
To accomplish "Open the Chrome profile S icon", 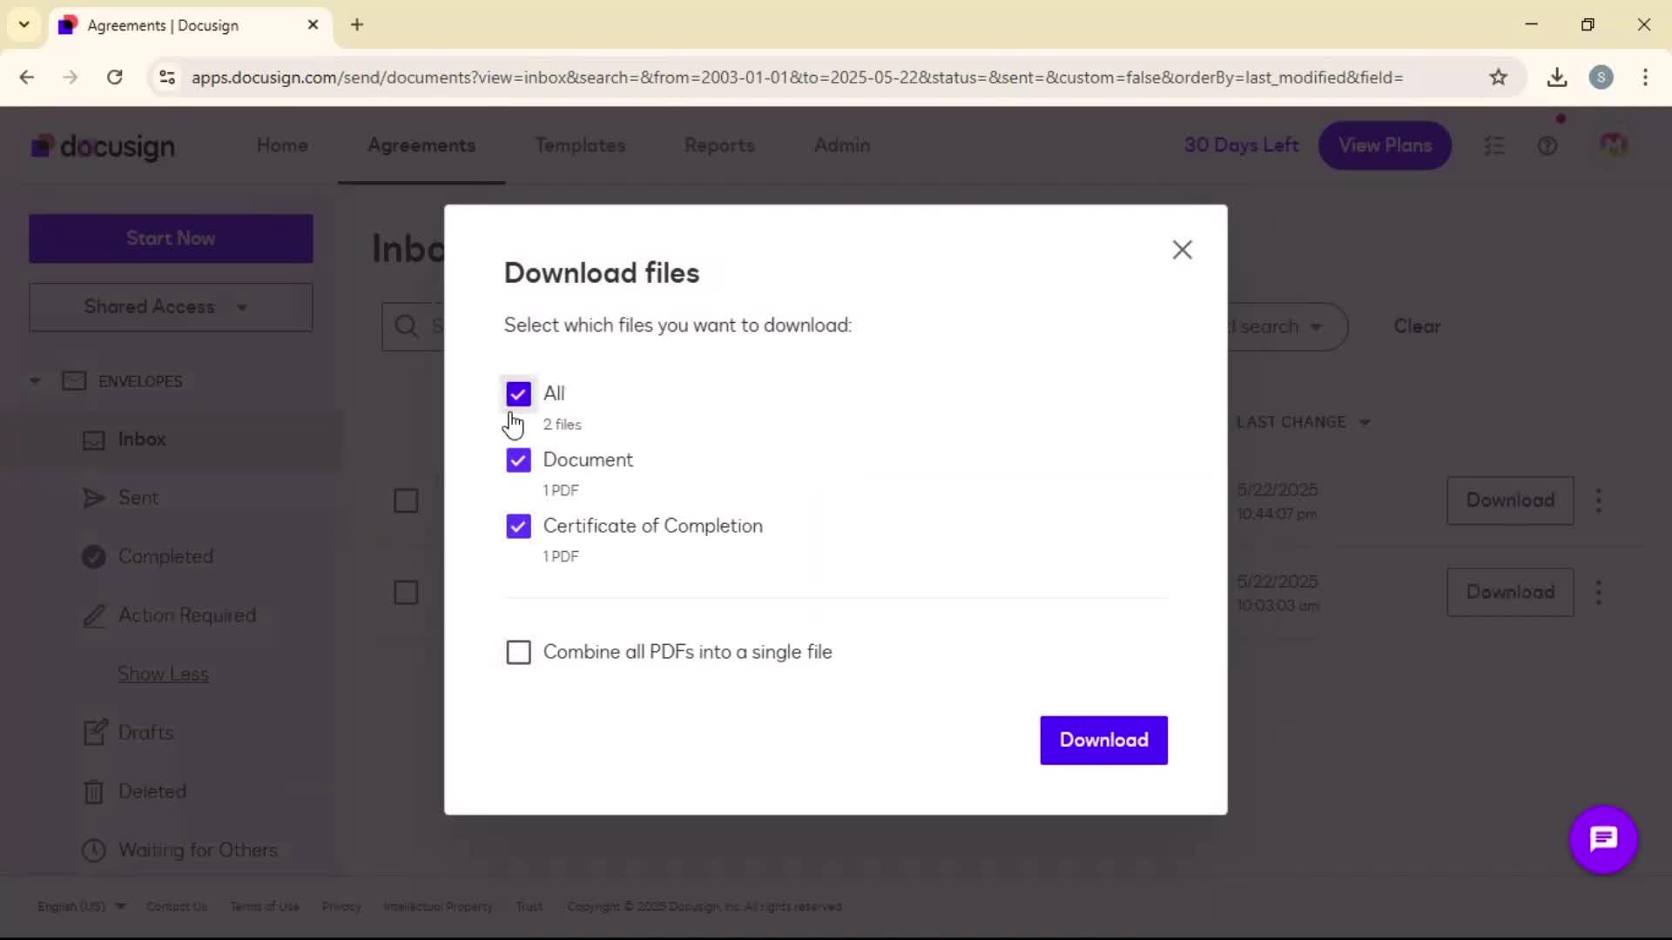I will (x=1601, y=77).
